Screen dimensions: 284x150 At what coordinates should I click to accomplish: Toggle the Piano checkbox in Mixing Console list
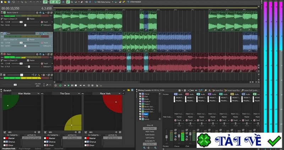141,116
